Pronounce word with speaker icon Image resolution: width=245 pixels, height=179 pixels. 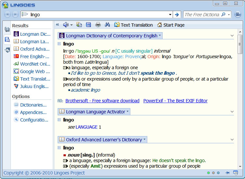pos(66,25)
